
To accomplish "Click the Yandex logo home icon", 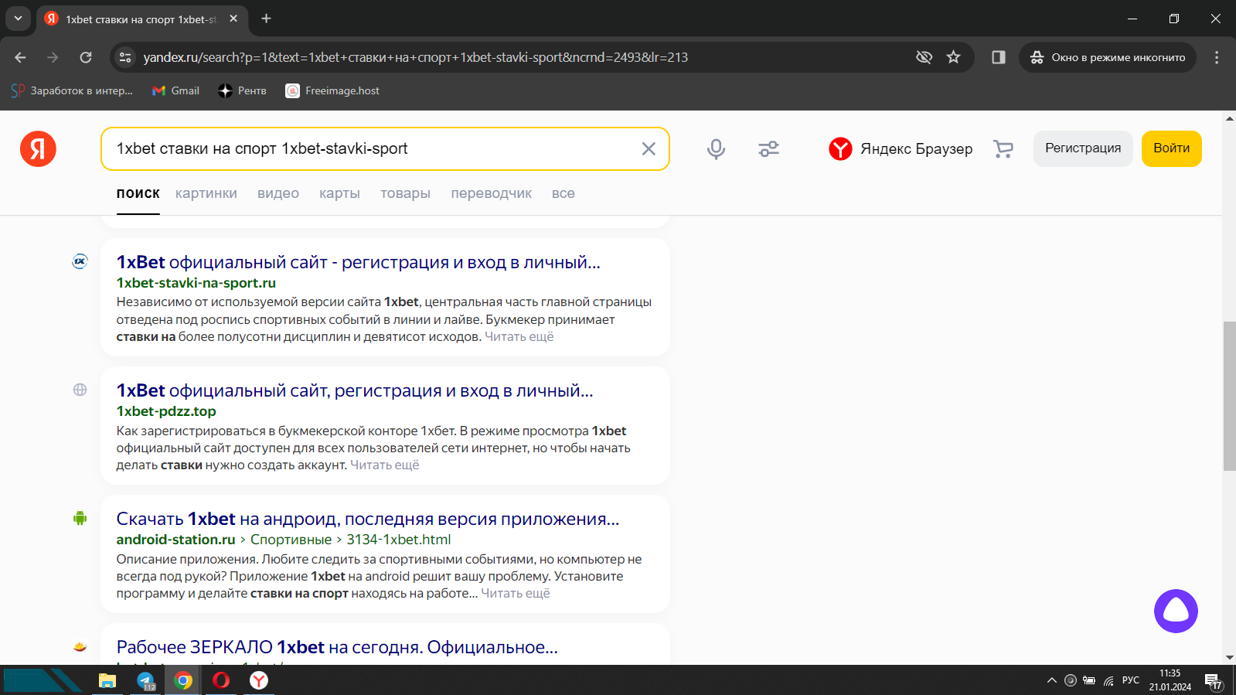I will pos(38,148).
